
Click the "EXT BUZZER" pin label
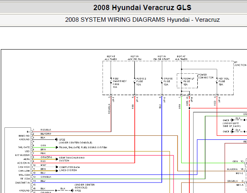click(22, 155)
